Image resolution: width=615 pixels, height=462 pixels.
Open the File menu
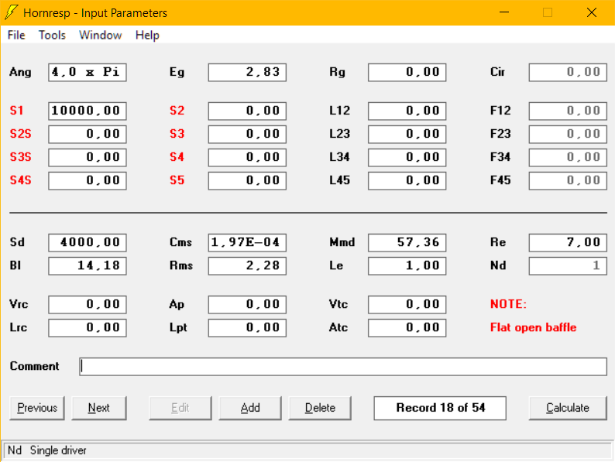pyautogui.click(x=16, y=36)
